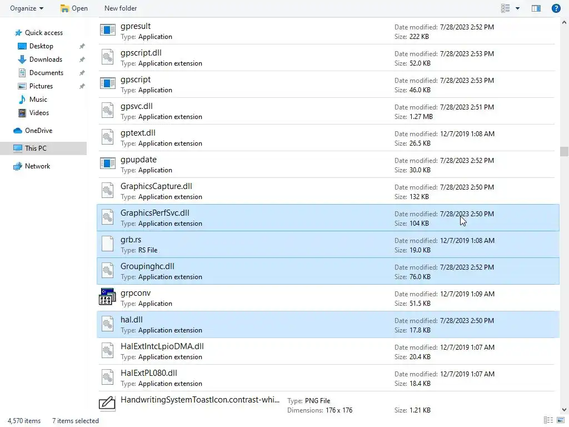Click the Music note icon in sidebar
The image size is (569, 427).
click(22, 100)
